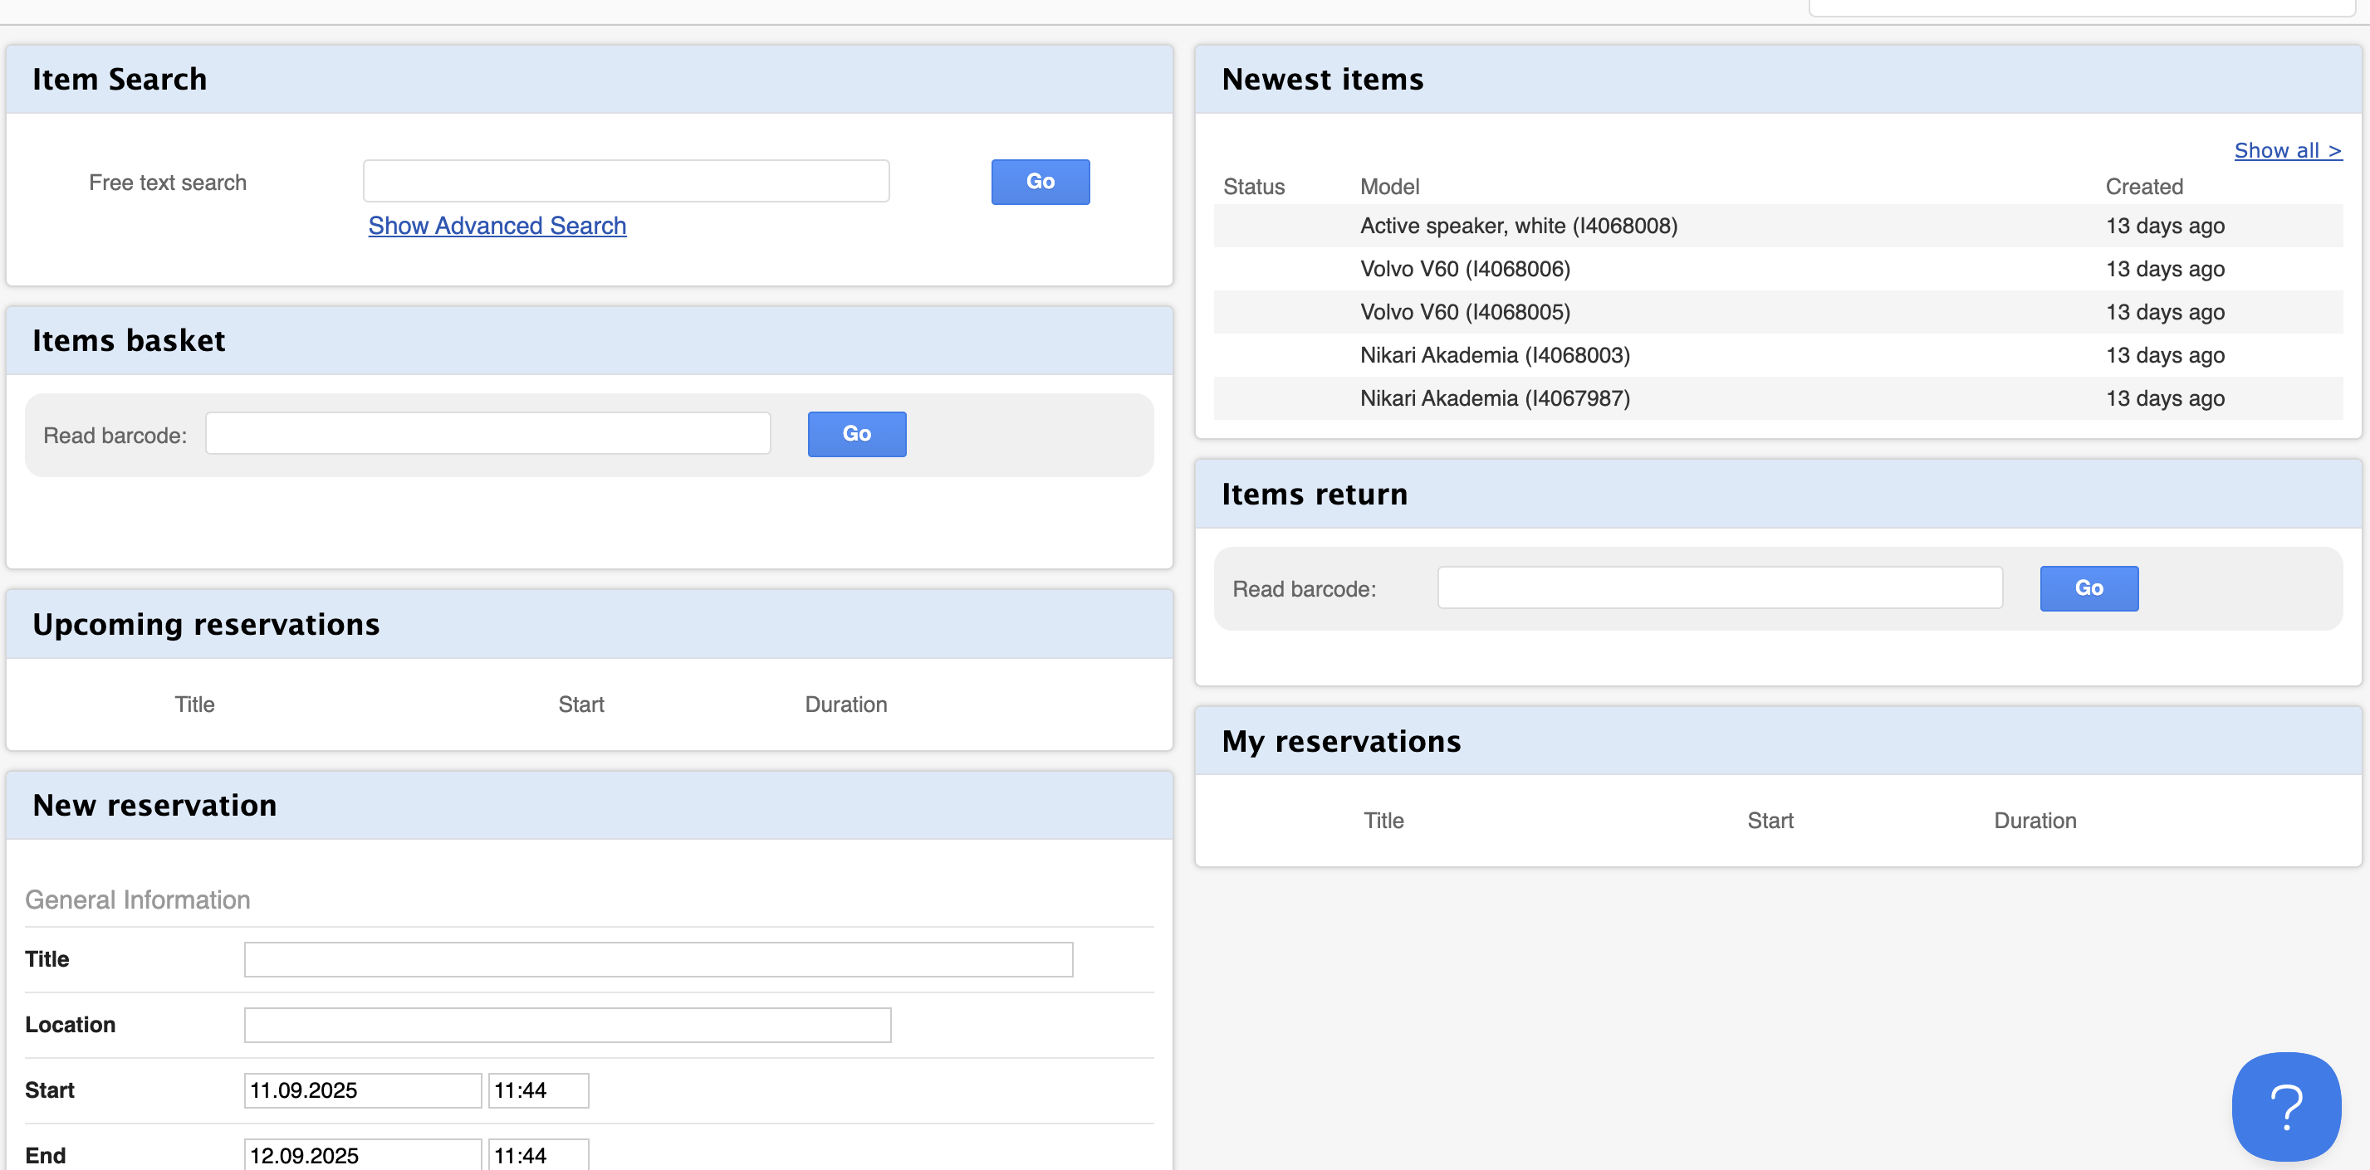Viewport: 2370px width, 1170px height.
Task: Click the Item Search panel heading
Action: [x=120, y=79]
